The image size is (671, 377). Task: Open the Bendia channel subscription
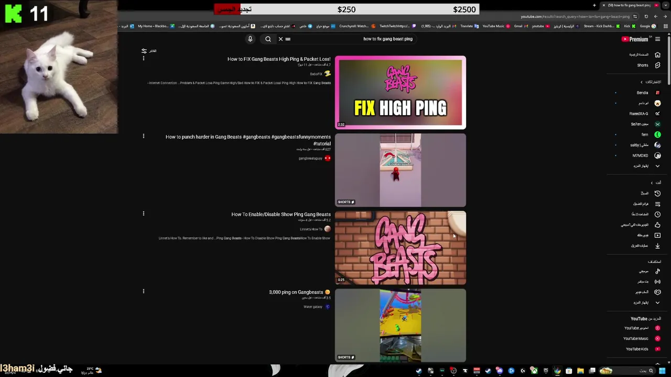coord(648,93)
